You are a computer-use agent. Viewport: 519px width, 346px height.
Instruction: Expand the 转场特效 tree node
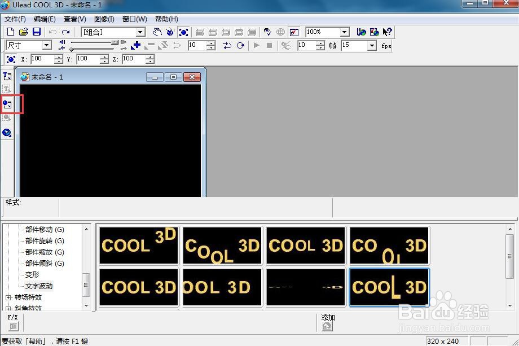tap(8, 297)
